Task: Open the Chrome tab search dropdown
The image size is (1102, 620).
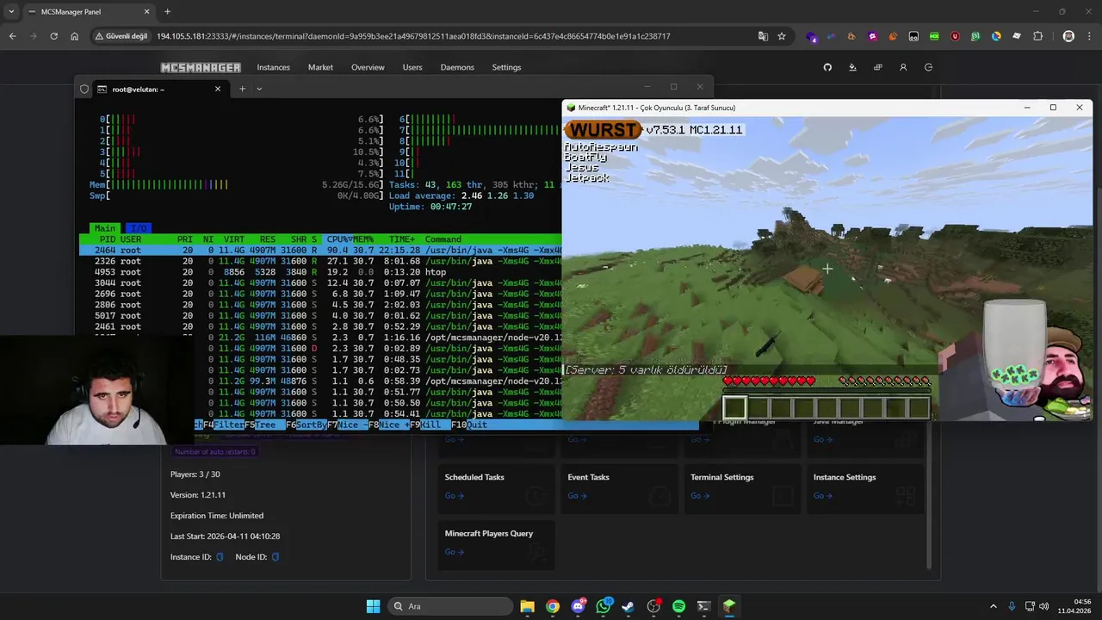Action: [11, 12]
